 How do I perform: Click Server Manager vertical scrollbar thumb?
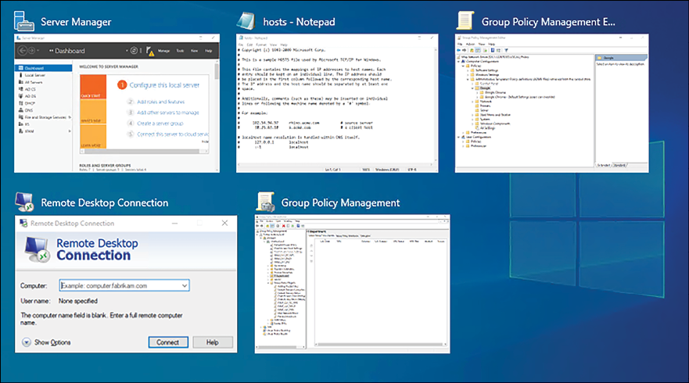pyautogui.click(x=217, y=72)
